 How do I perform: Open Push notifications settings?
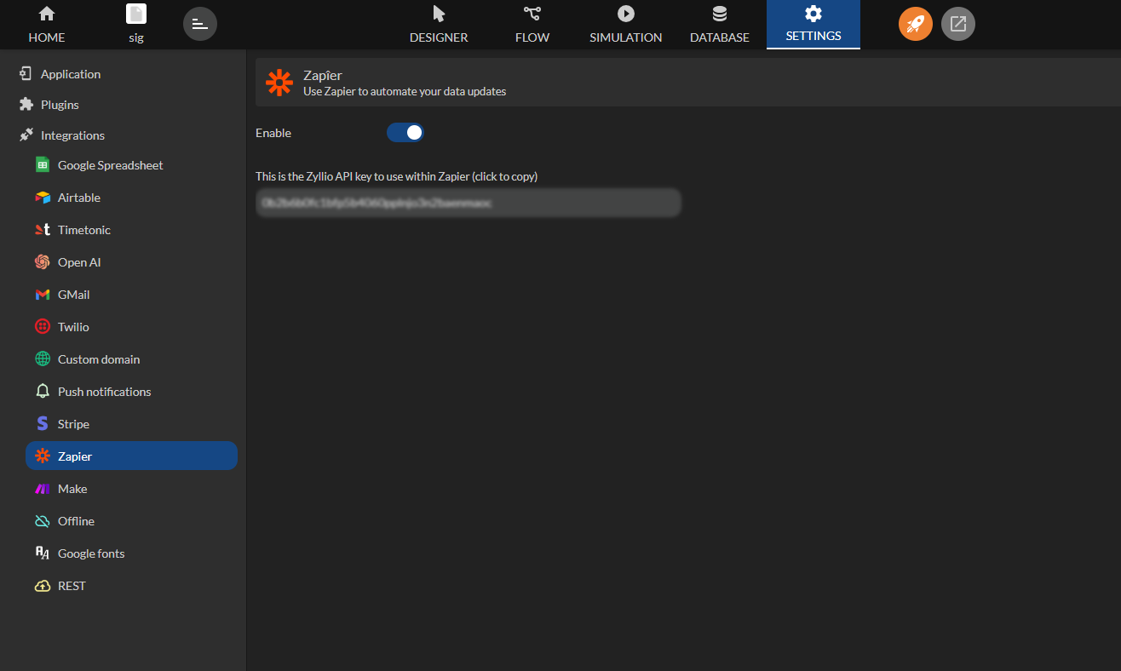(132, 392)
